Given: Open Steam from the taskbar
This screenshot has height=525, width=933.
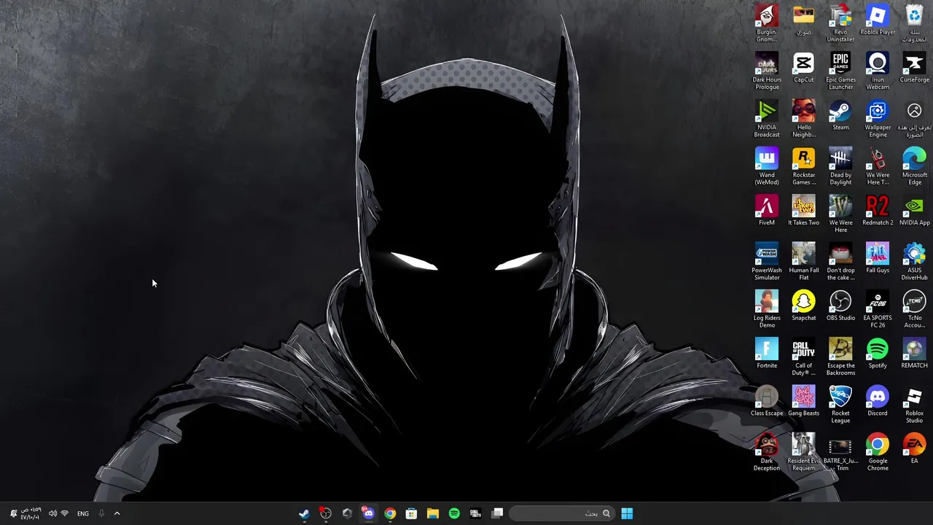Looking at the screenshot, I should point(304,513).
